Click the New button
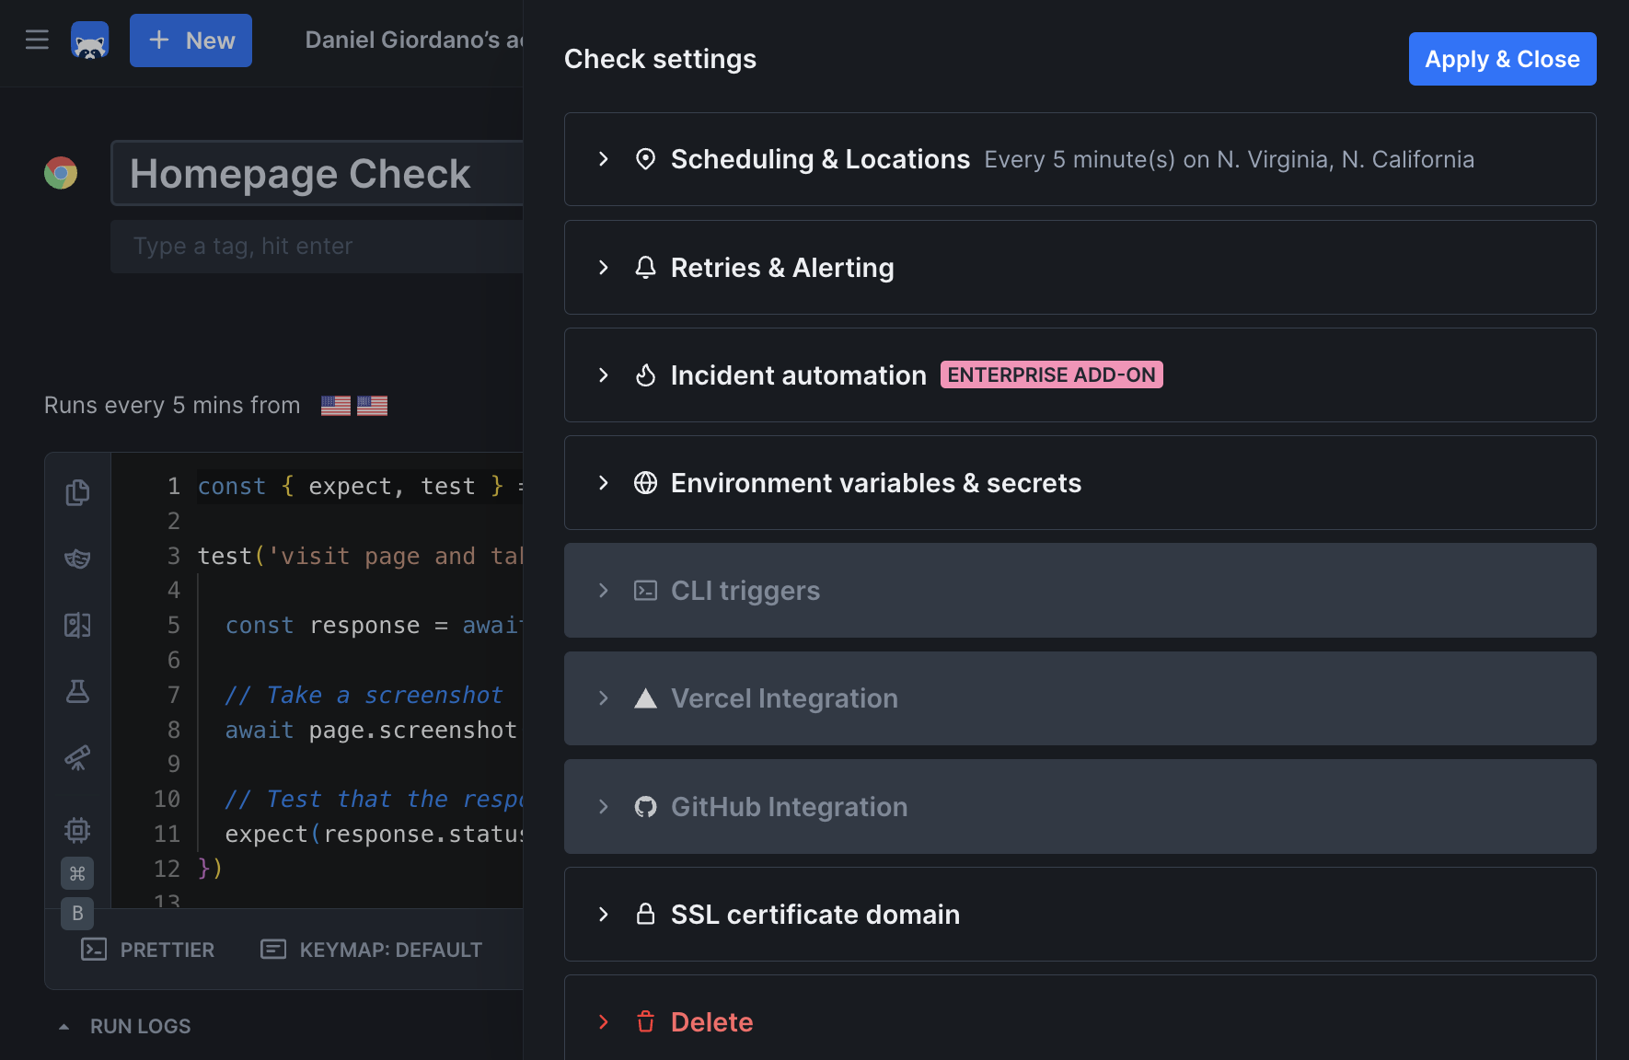Screen dimensions: 1629x1060 tap(191, 40)
